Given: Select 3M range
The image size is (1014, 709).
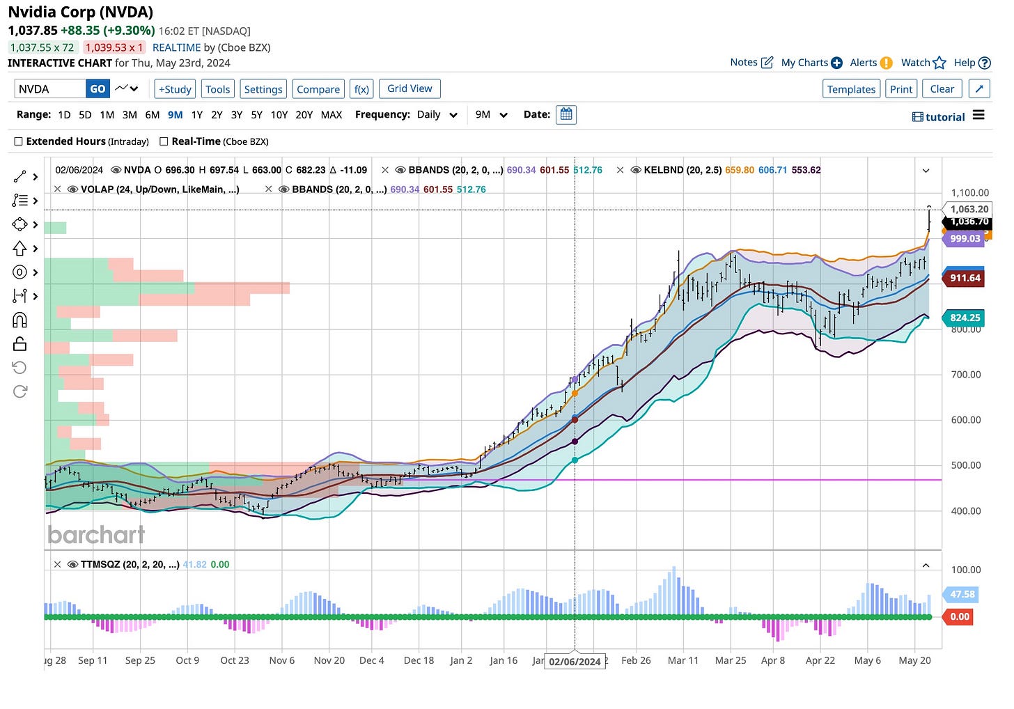Looking at the screenshot, I should coord(130,115).
